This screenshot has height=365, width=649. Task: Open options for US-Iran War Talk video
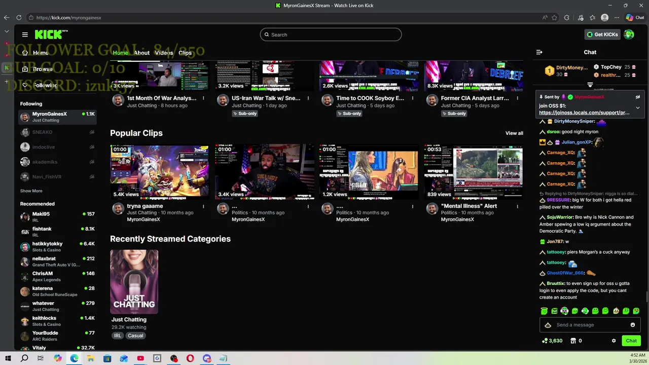pos(308,98)
